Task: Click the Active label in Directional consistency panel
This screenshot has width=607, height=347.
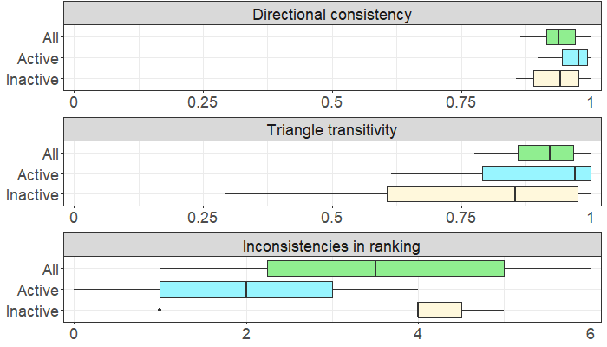Action: [38, 58]
